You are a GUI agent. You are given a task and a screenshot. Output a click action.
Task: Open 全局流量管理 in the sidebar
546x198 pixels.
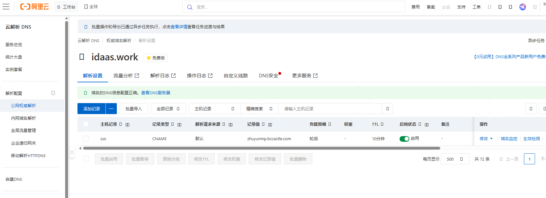(23, 130)
